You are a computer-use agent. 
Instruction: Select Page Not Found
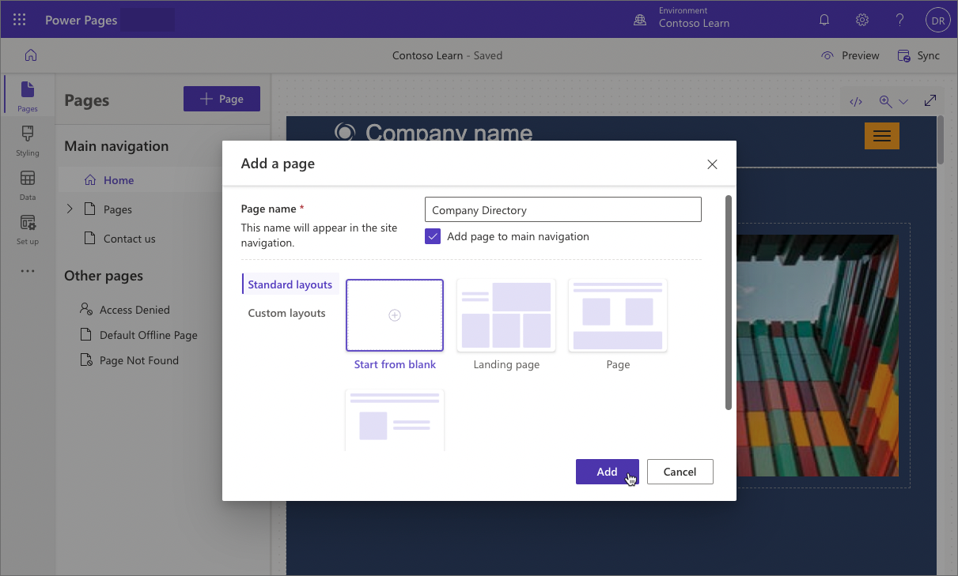coord(138,360)
